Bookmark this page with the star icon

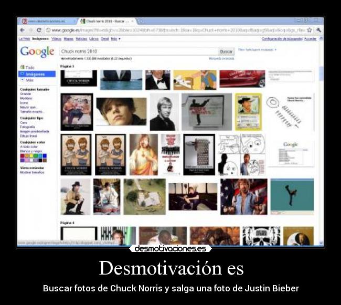[309, 30]
